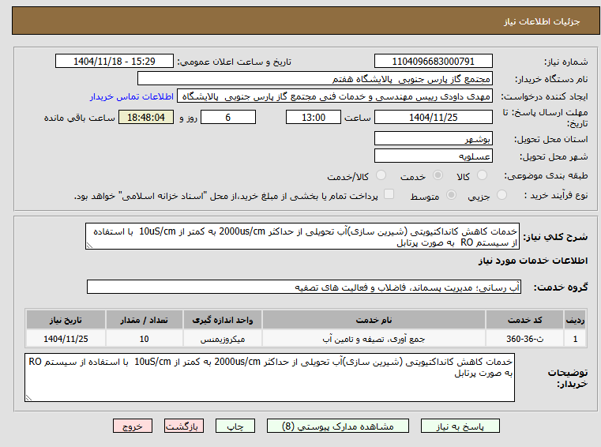
Task: Click the deadline hour field 13:00
Action: coord(314,117)
